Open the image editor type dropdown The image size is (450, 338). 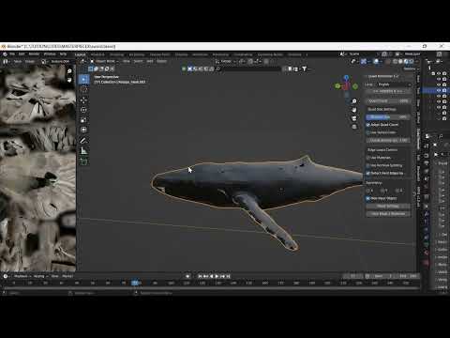(x=6, y=61)
